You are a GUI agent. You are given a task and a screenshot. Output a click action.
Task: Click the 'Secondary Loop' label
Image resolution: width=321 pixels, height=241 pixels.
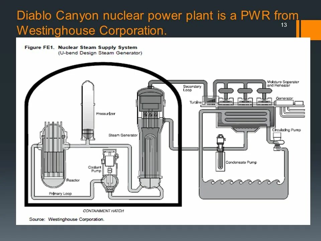pyautogui.click(x=192, y=88)
